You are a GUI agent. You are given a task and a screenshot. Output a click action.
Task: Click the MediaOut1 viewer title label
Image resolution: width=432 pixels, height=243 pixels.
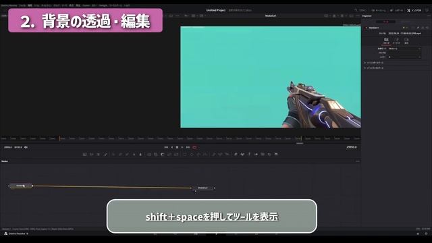pos(271,16)
